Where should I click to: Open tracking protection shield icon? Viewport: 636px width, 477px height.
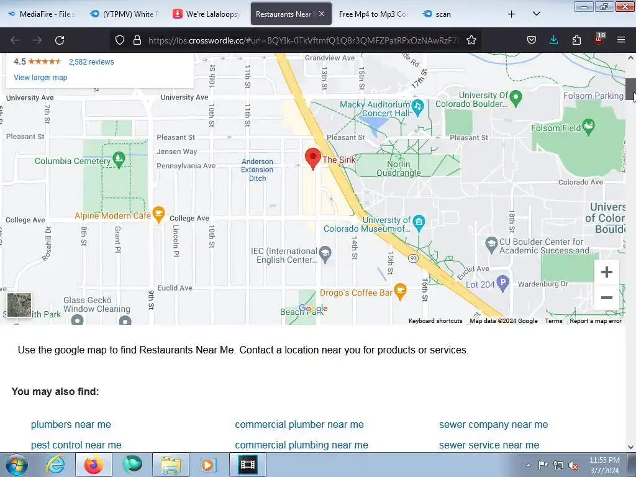(x=120, y=40)
